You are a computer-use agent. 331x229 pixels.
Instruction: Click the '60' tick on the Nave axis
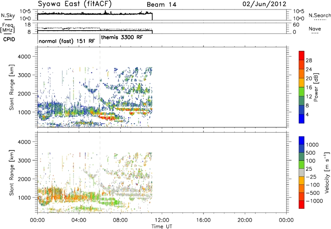296,25
